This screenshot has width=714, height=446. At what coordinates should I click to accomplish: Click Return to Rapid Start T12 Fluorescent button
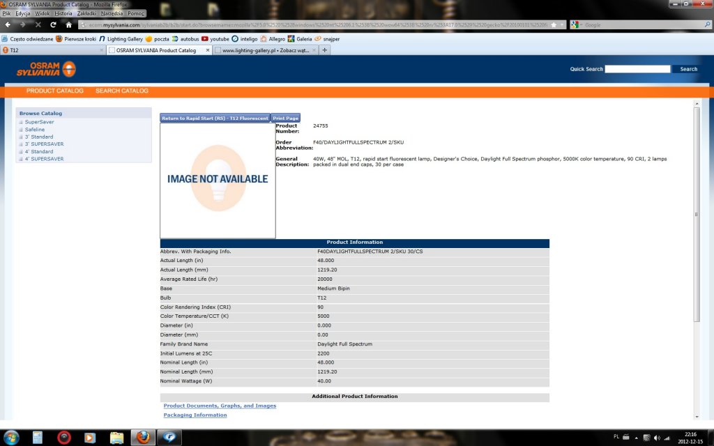(215, 118)
